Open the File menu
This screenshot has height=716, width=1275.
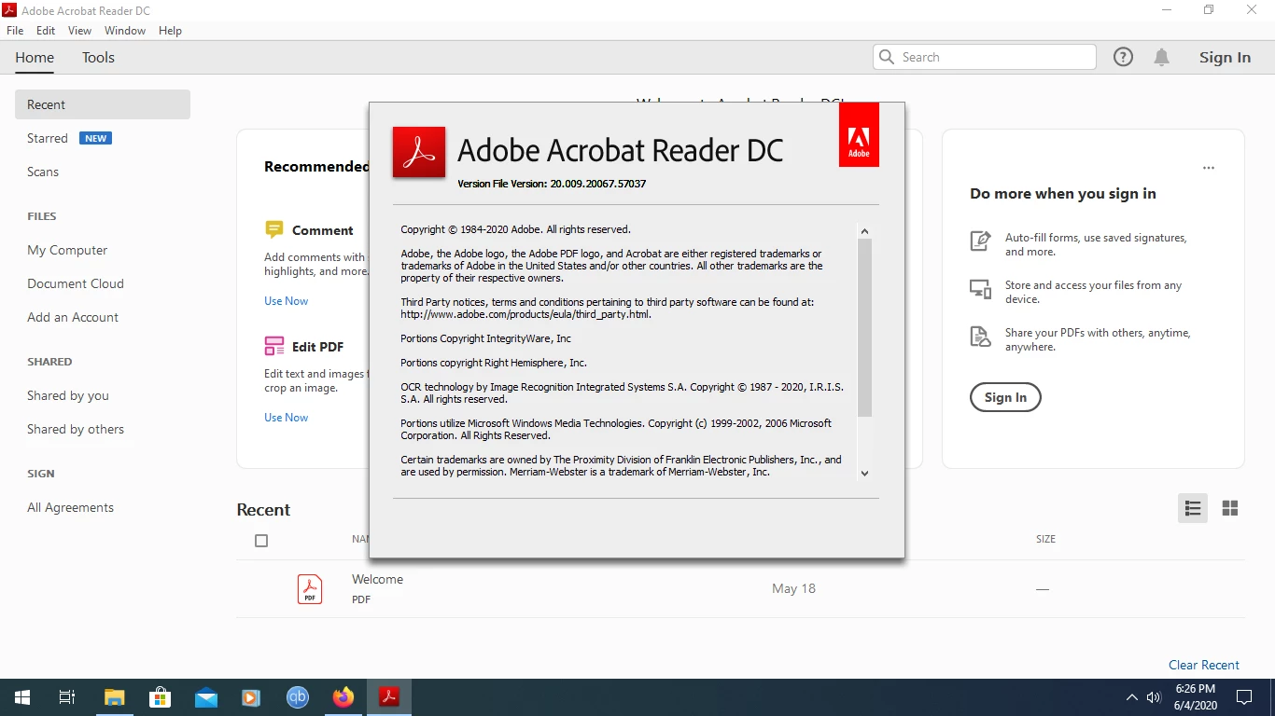pos(15,31)
